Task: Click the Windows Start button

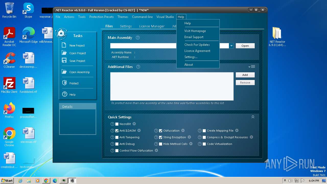Action: (7, 180)
